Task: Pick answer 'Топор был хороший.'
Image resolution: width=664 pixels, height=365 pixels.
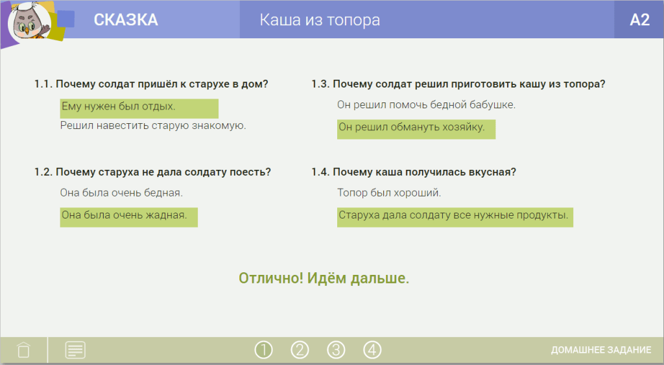Action: click(389, 193)
